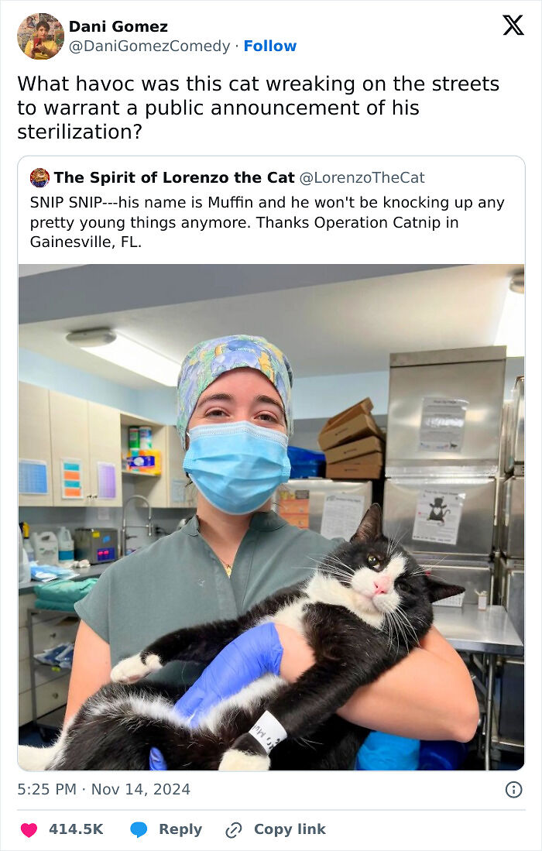Open the tweet info circle icon
Screen dimensions: 542x851
click(x=513, y=790)
